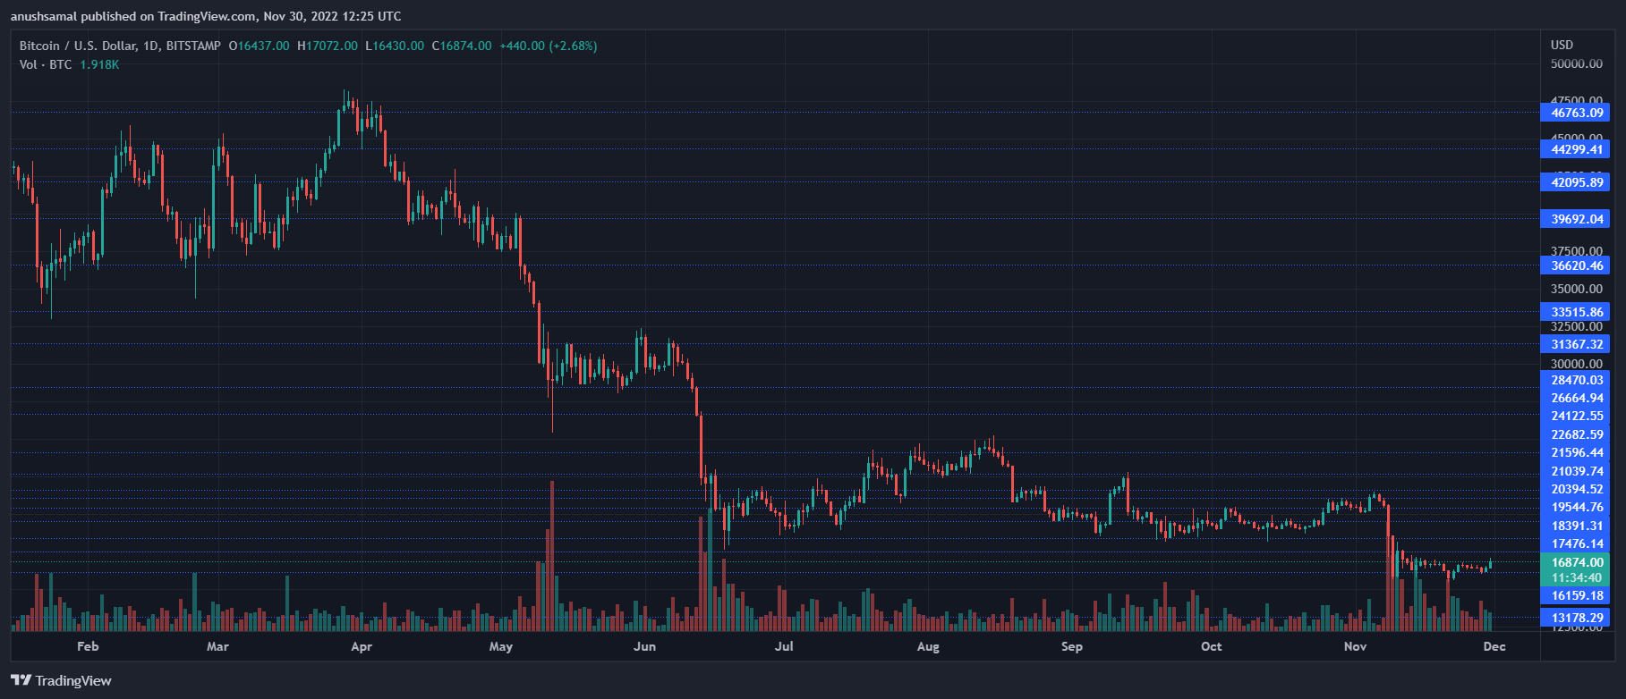Select the 28470.03 price level label
The image size is (1626, 699).
tap(1575, 380)
